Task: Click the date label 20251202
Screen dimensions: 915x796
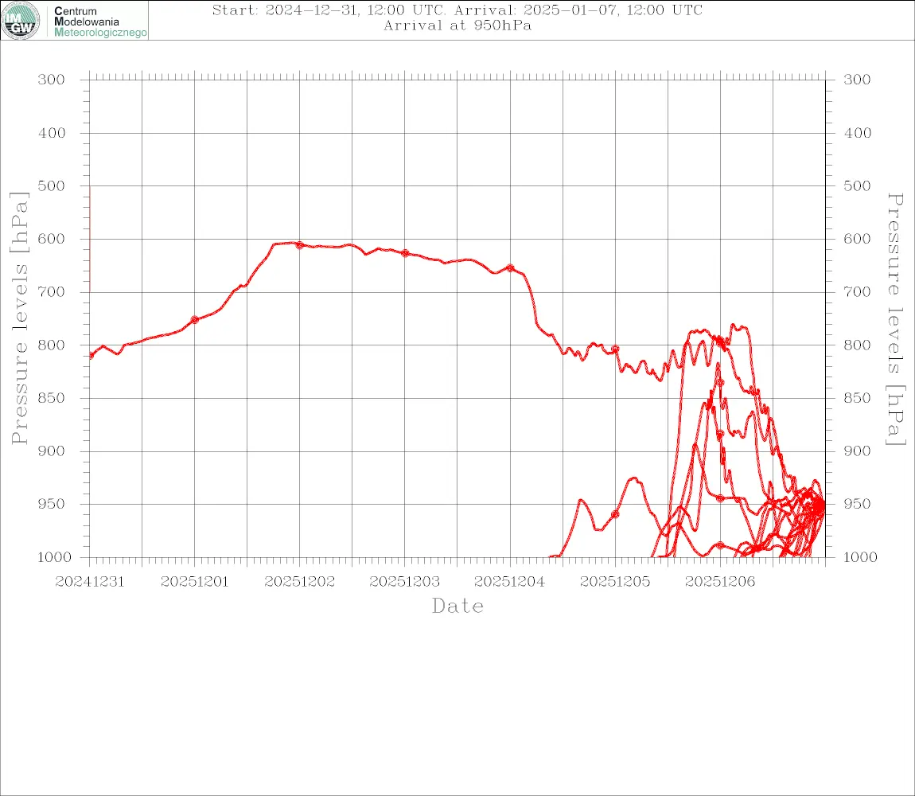Action: point(300,582)
